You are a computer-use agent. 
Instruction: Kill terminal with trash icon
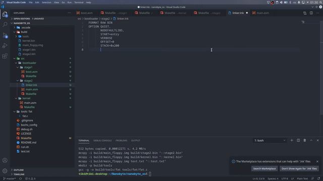(x=305, y=140)
